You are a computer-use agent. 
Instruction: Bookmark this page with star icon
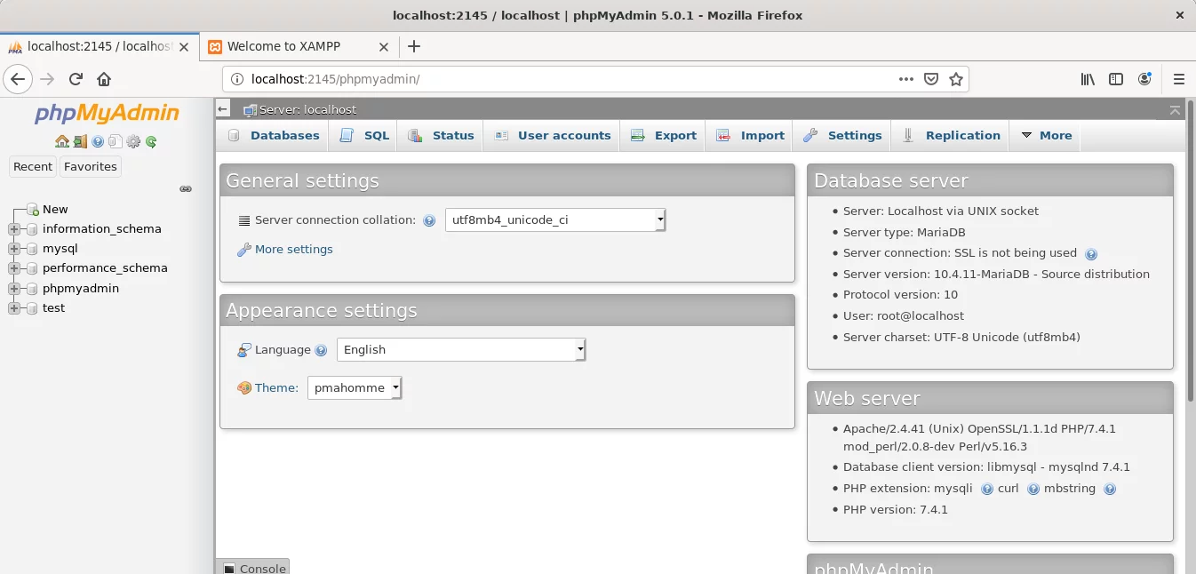coord(956,79)
